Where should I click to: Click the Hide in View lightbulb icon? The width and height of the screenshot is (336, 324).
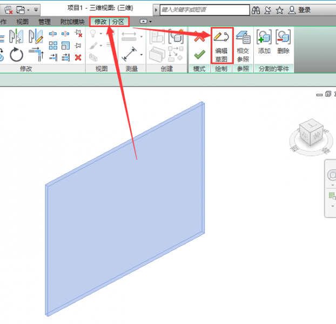pyautogui.click(x=93, y=33)
